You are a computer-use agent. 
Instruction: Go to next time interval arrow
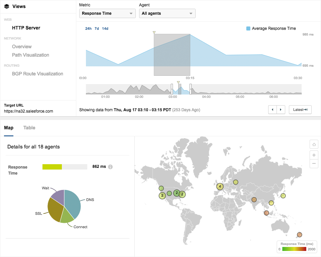point(281,110)
